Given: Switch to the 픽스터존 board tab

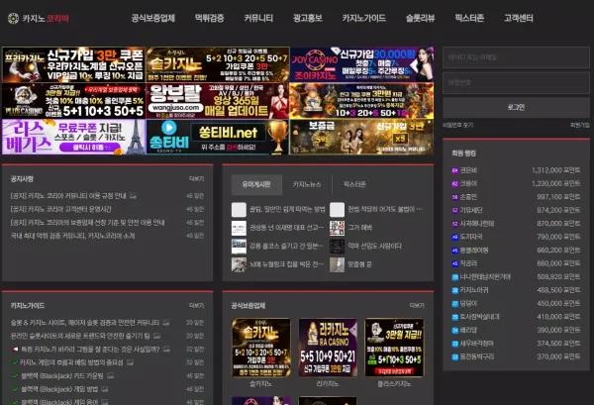Looking at the screenshot, I should point(354,184).
